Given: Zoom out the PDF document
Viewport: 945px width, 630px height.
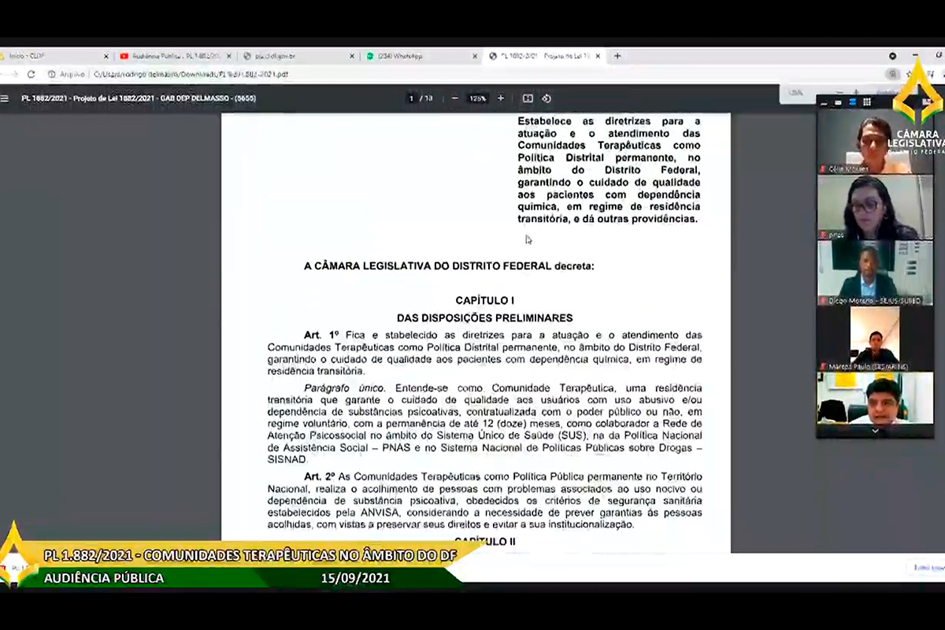Looking at the screenshot, I should 454,98.
